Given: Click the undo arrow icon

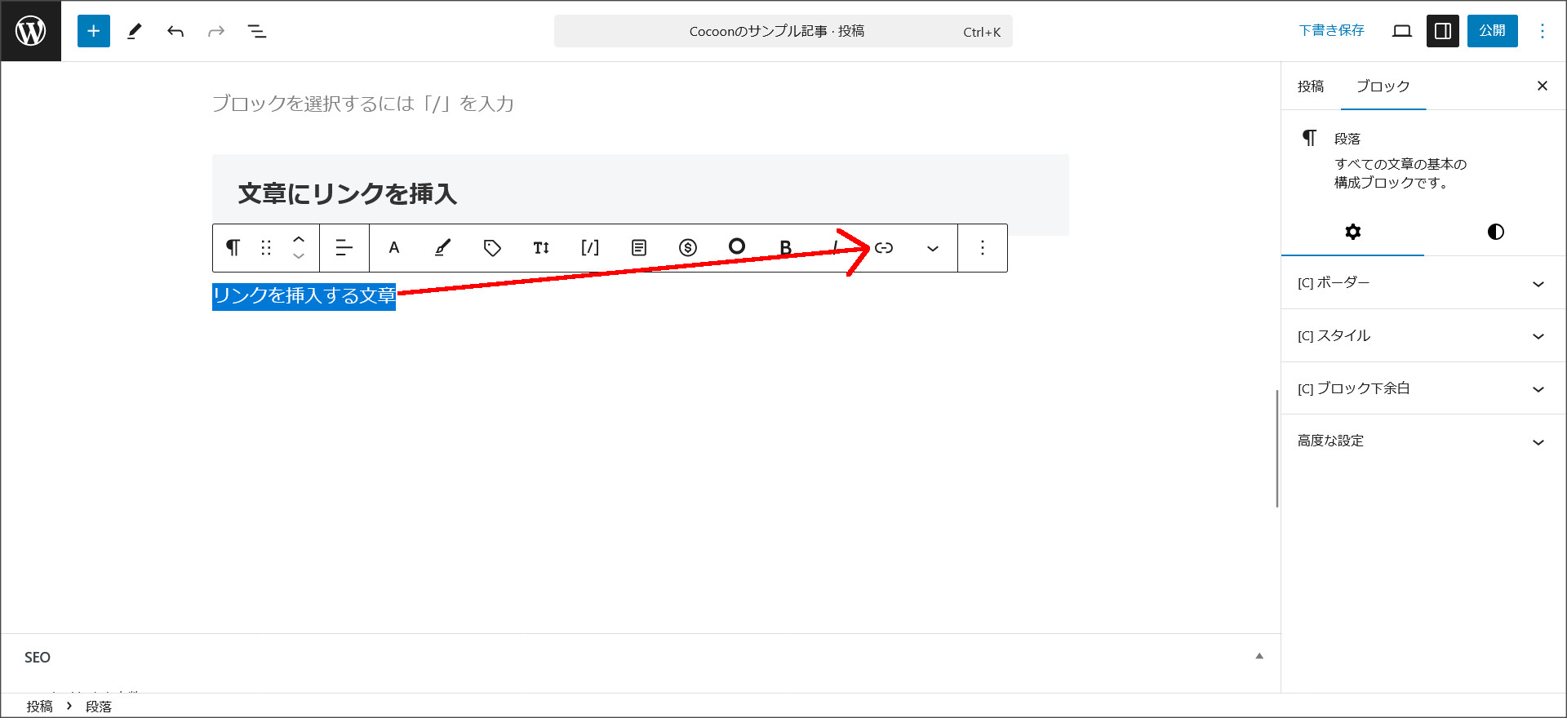Looking at the screenshot, I should 175,31.
